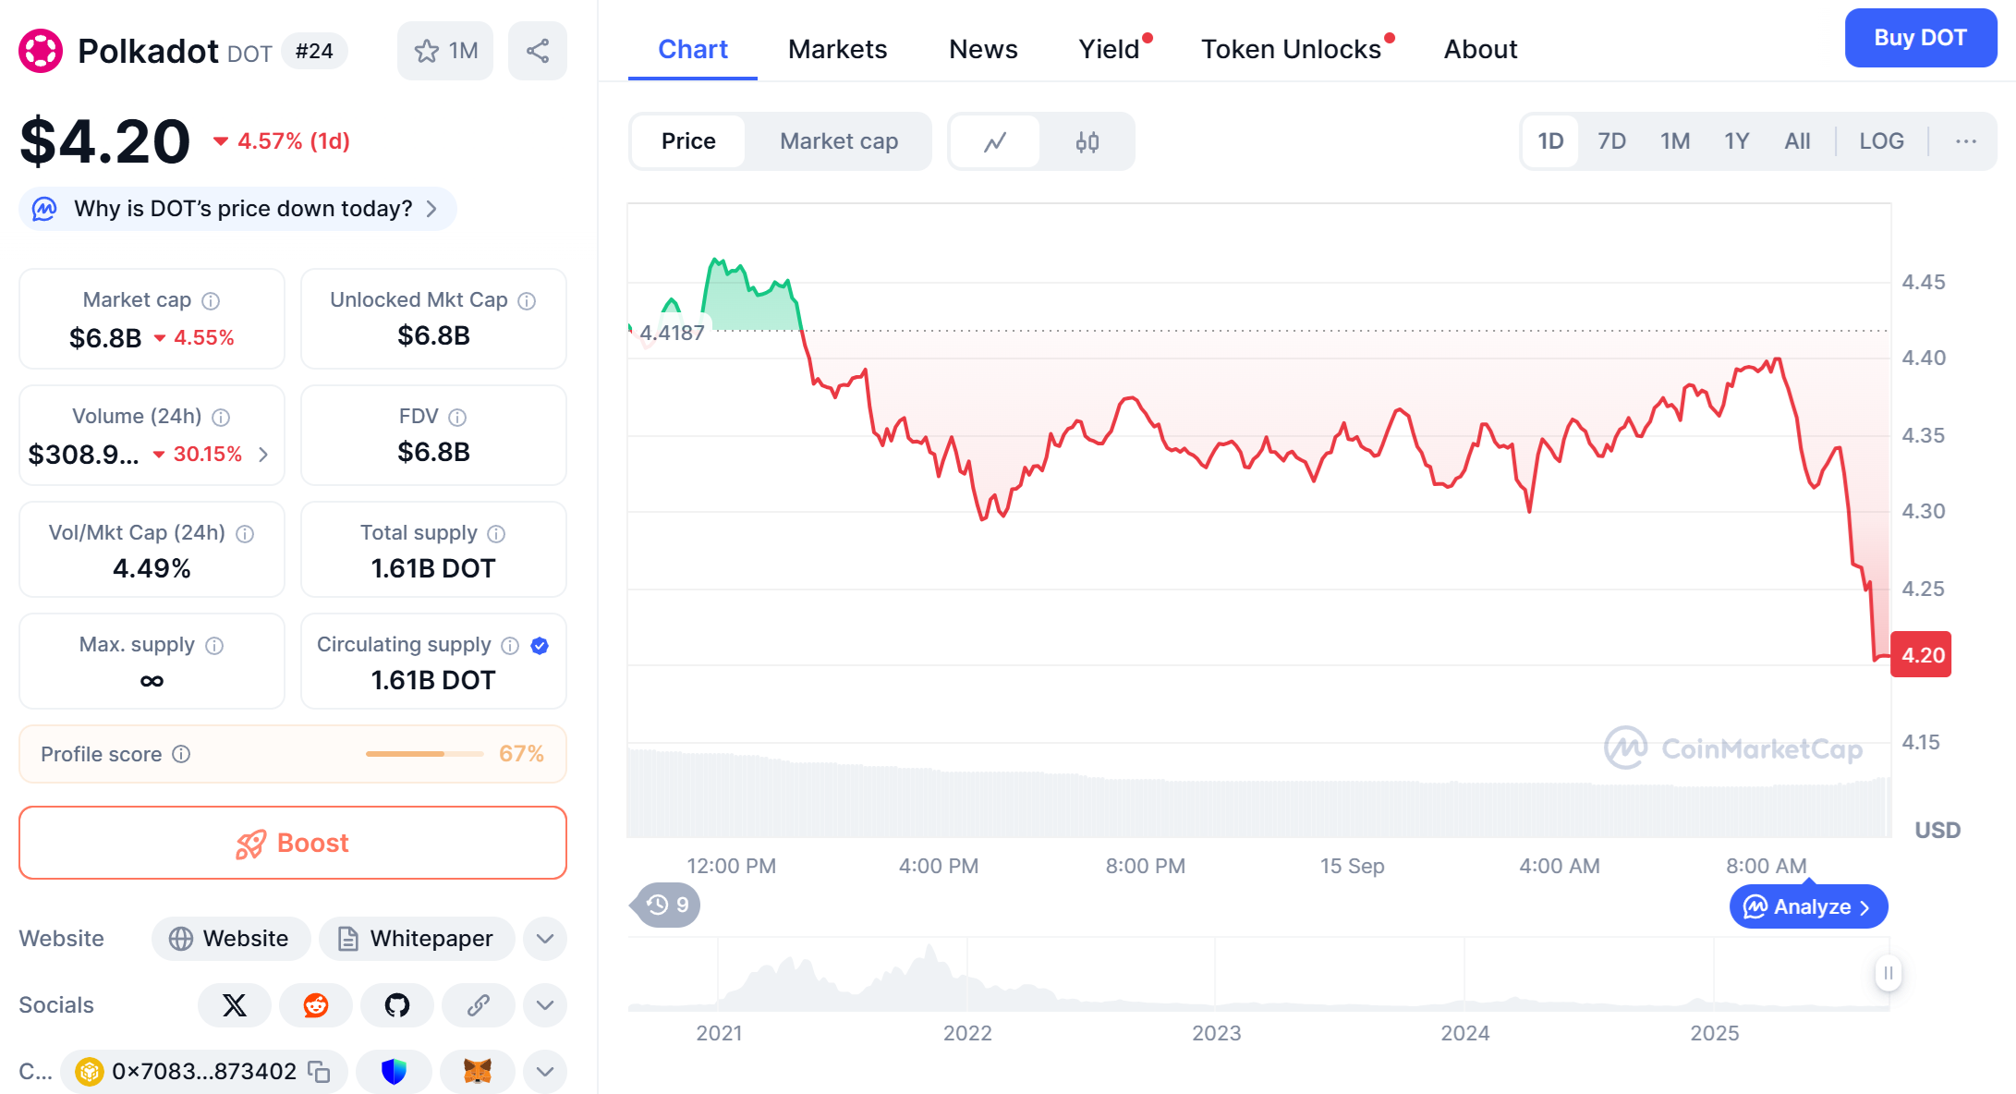Open the Markets tab
The image size is (2016, 1094).
coord(837,49)
